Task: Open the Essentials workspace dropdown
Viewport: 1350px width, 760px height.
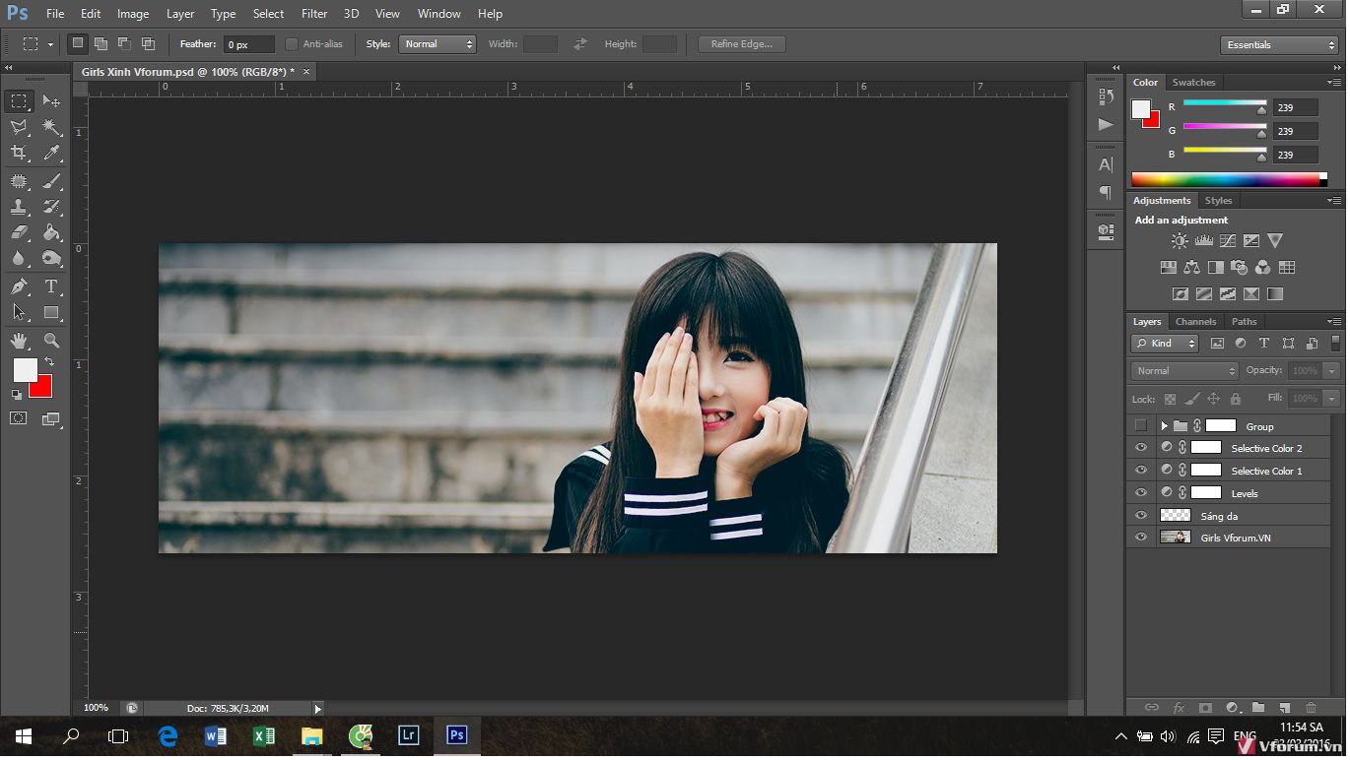Action: (x=1278, y=45)
